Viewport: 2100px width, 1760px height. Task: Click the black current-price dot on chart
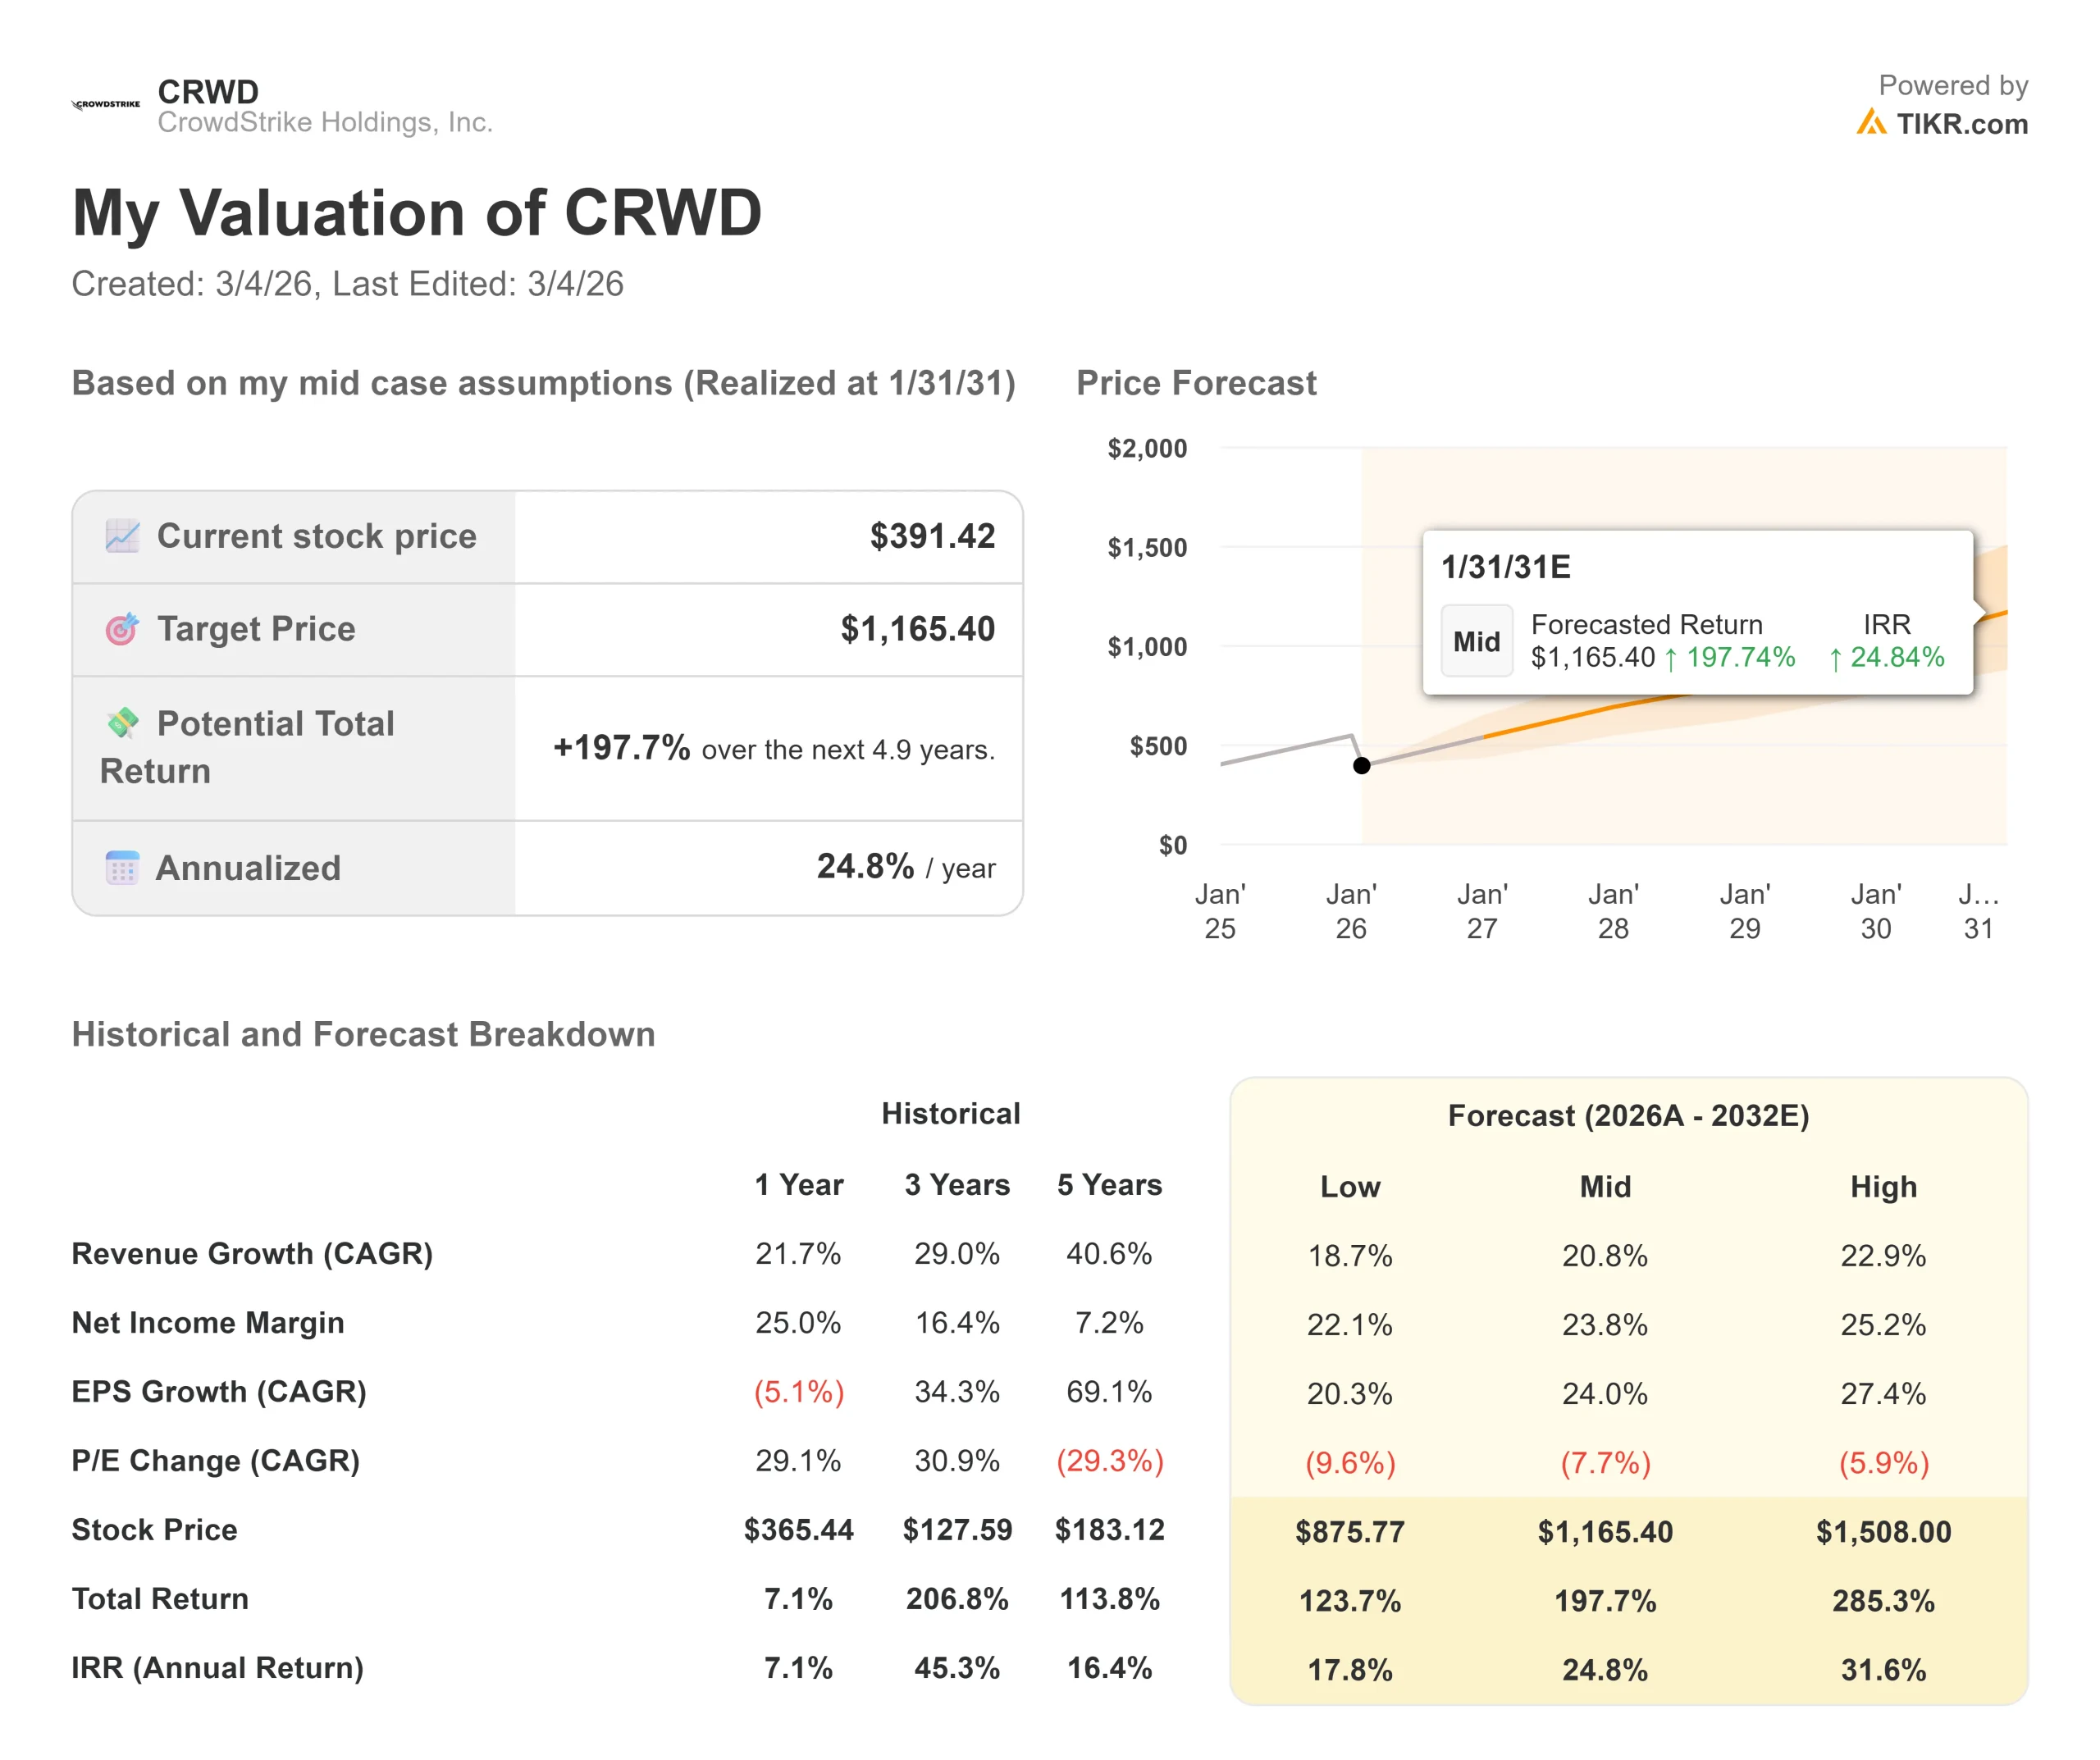click(1361, 765)
